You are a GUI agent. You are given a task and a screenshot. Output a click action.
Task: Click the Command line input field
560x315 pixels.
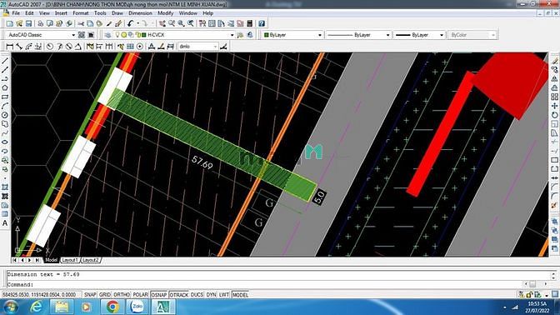[x=265, y=285]
